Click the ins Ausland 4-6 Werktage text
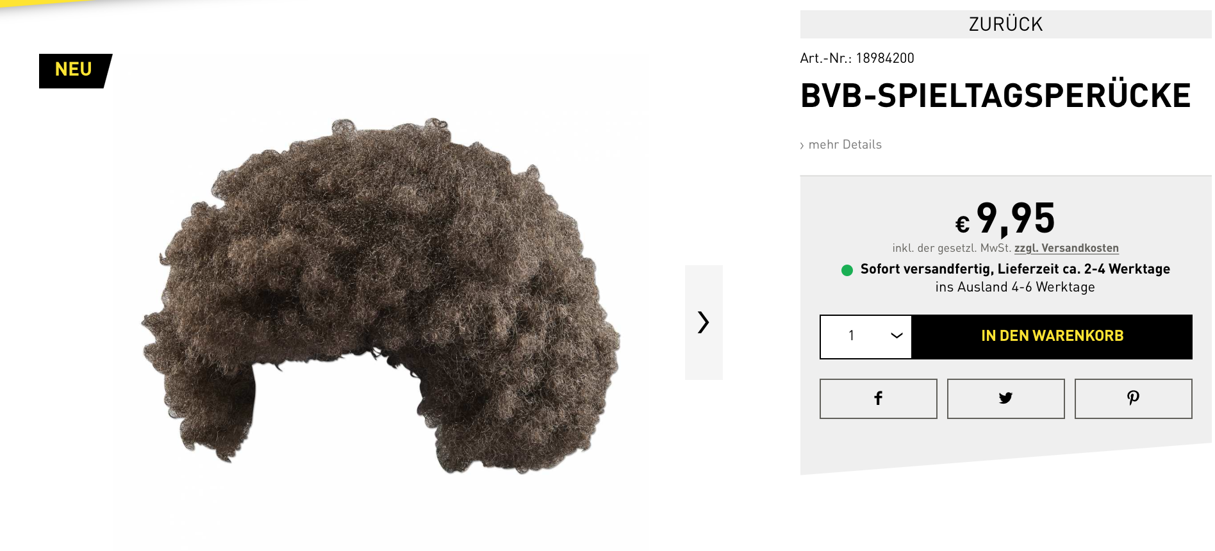This screenshot has height=551, width=1215. click(x=1015, y=287)
